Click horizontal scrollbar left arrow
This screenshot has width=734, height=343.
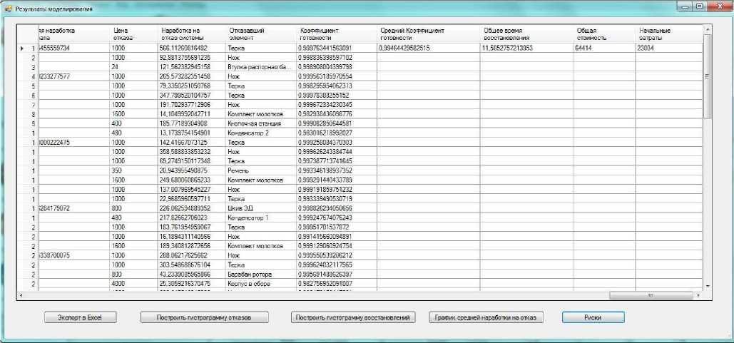(21, 295)
